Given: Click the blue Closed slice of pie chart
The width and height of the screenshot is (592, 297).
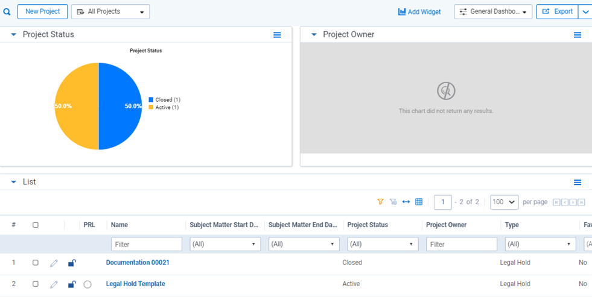Looking at the screenshot, I should [x=120, y=106].
